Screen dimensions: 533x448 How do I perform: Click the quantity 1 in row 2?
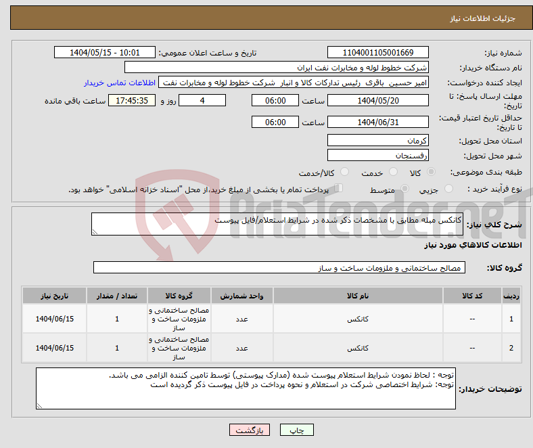tap(117, 348)
